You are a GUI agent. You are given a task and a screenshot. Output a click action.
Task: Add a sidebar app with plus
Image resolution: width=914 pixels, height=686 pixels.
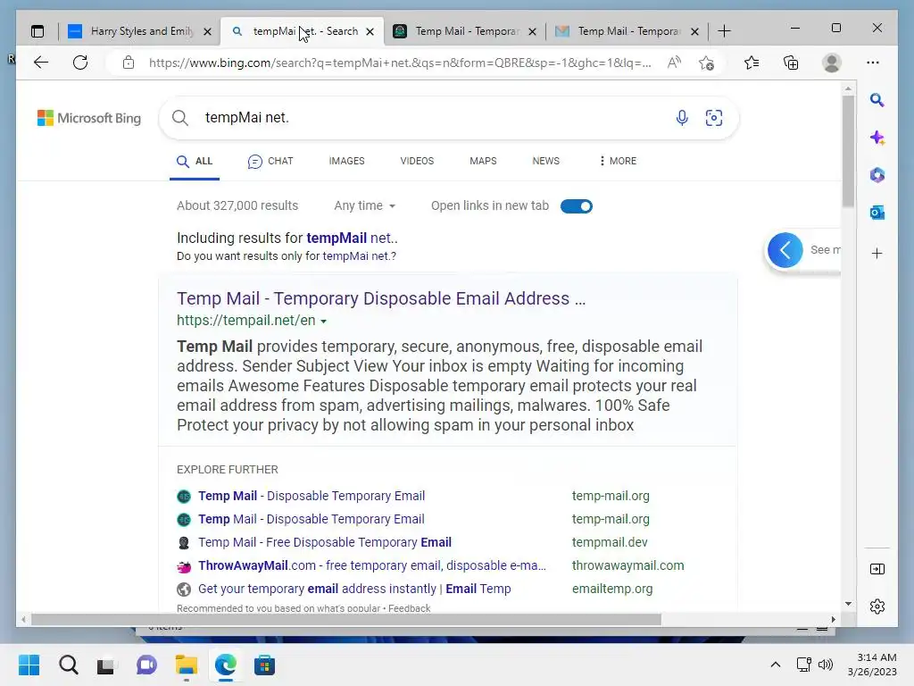(877, 253)
